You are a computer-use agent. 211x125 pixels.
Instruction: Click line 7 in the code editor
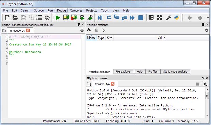coord(44,59)
